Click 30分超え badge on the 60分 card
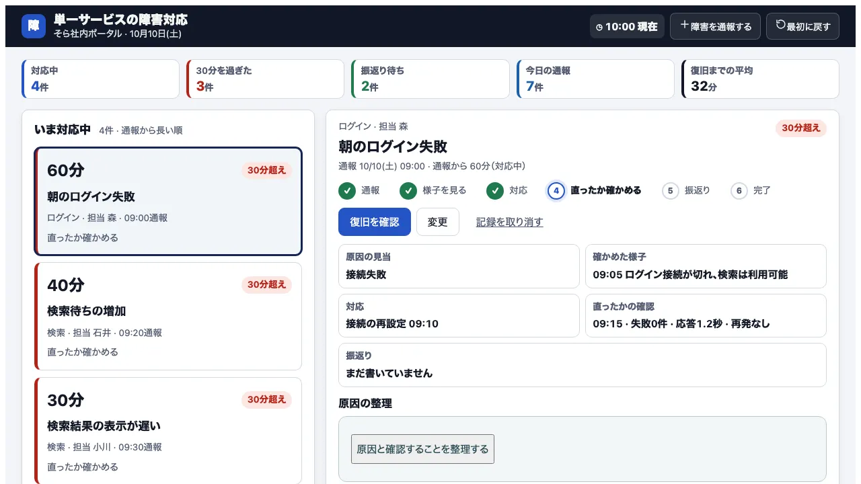861x484 pixels. coord(266,171)
